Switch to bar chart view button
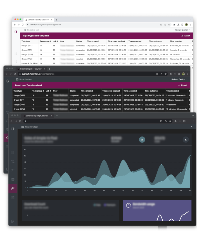This screenshot has width=197, height=244. pyautogui.click(x=186, y=139)
